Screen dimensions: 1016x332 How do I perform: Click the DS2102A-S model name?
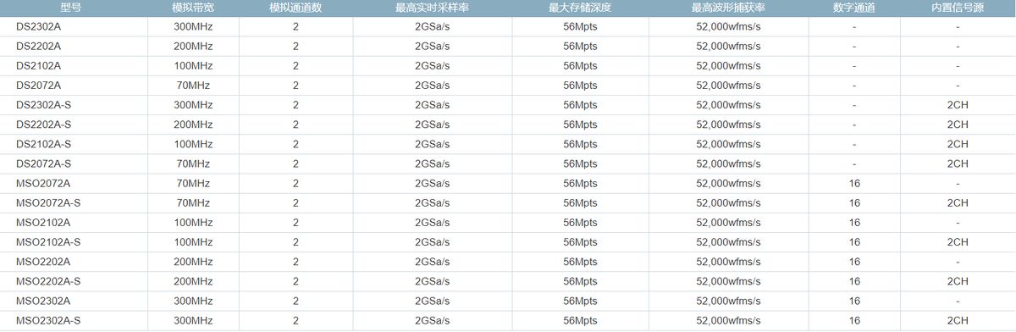[x=44, y=144]
